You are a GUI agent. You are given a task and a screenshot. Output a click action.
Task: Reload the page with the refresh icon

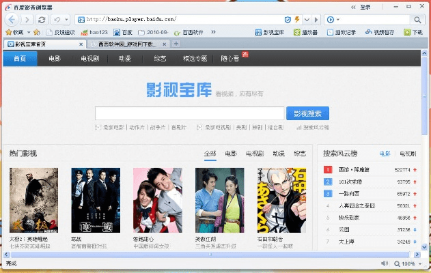[42, 20]
